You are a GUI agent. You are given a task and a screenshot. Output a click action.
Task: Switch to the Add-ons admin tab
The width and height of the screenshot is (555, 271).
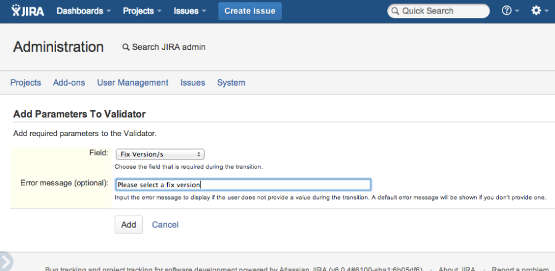coord(69,83)
